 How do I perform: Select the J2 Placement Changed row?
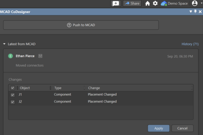coord(102,102)
